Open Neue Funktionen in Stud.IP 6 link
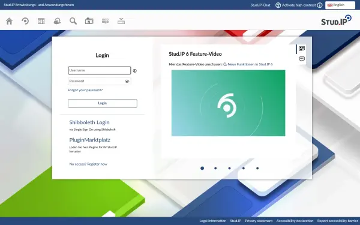This screenshot has width=360, height=225. (250, 65)
